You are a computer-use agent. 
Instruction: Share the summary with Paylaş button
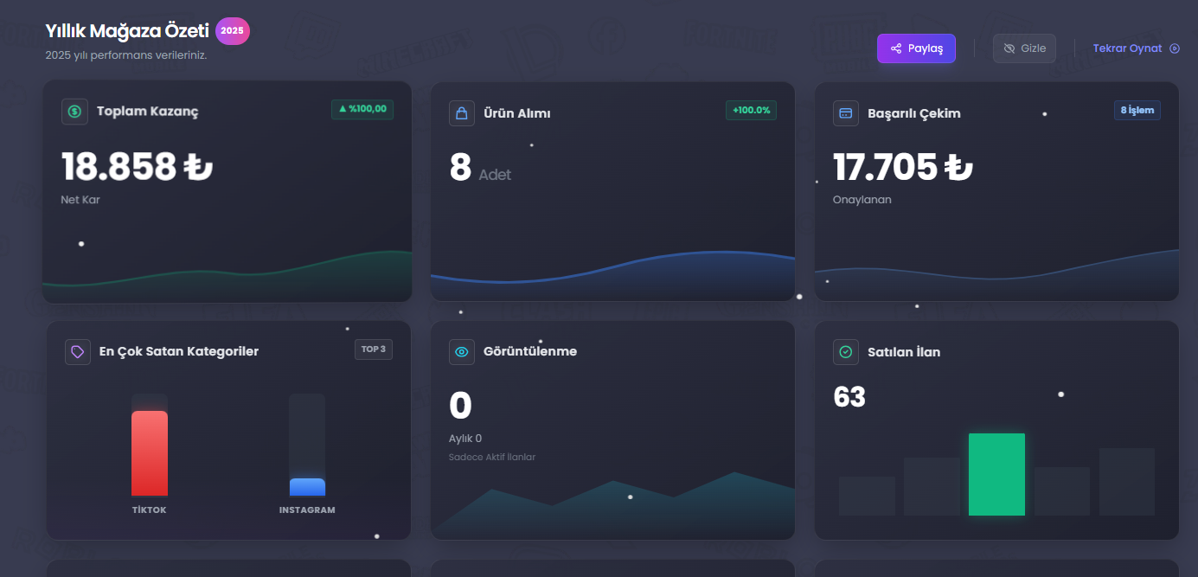916,48
